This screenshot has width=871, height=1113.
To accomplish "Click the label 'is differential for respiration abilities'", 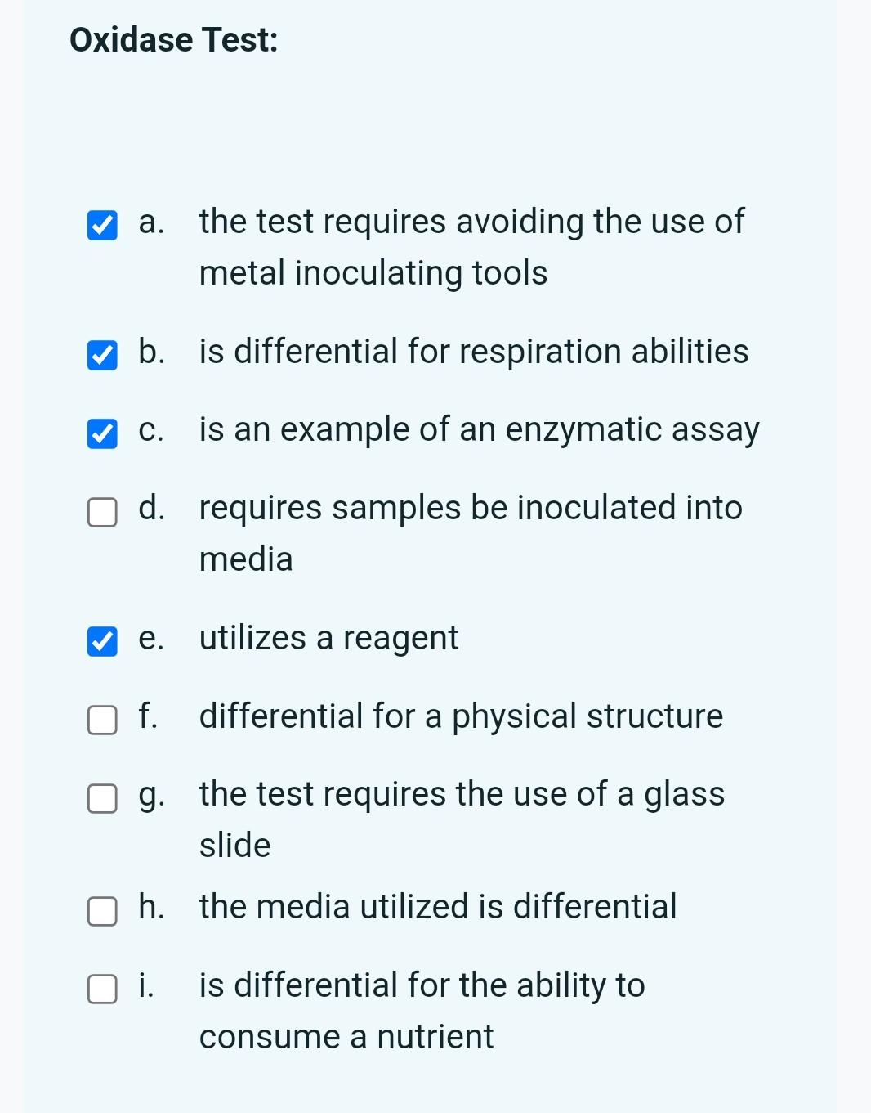I will point(474,352).
